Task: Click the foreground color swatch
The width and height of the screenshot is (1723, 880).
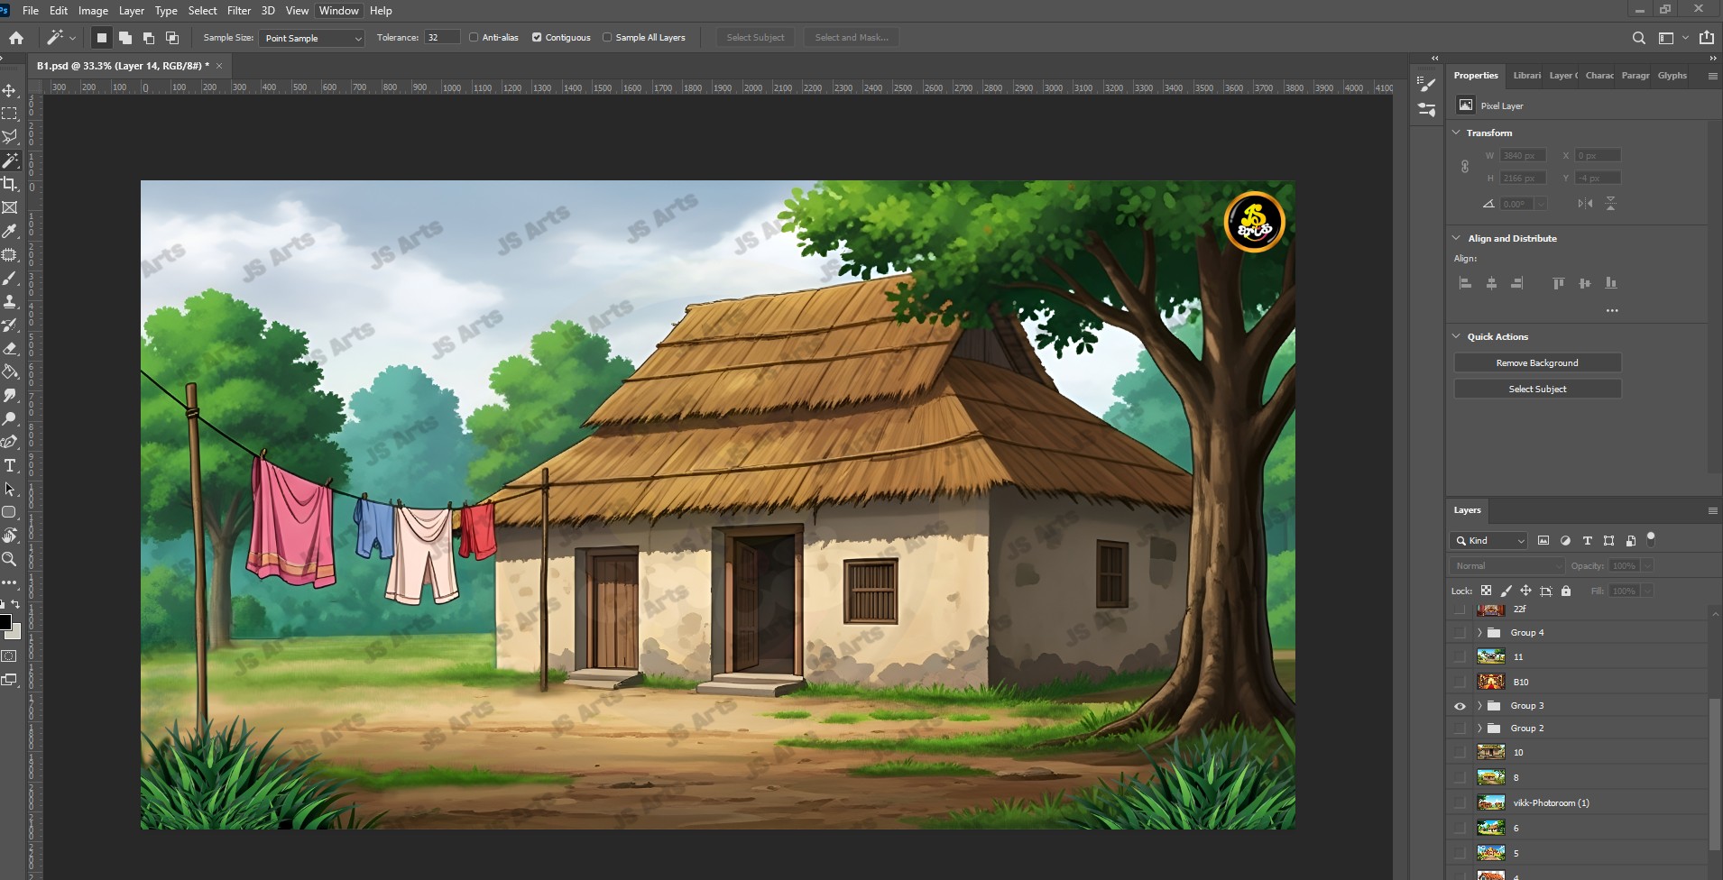Action: pyautogui.click(x=5, y=622)
